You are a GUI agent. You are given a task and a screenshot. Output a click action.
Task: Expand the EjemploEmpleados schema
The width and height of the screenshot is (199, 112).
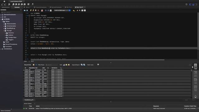point(1,15)
